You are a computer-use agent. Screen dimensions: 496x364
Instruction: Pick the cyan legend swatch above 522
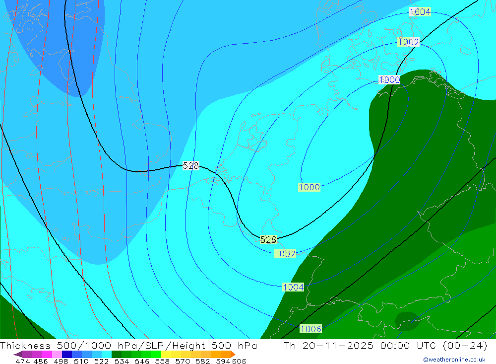click(x=107, y=355)
